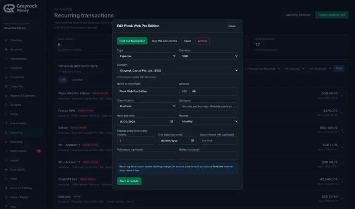Open the Type dropdown showing Expense
Screen dimensions: 355x209
[146, 56]
